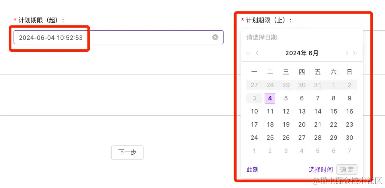Select June 15 in calendar

(x=333, y=111)
